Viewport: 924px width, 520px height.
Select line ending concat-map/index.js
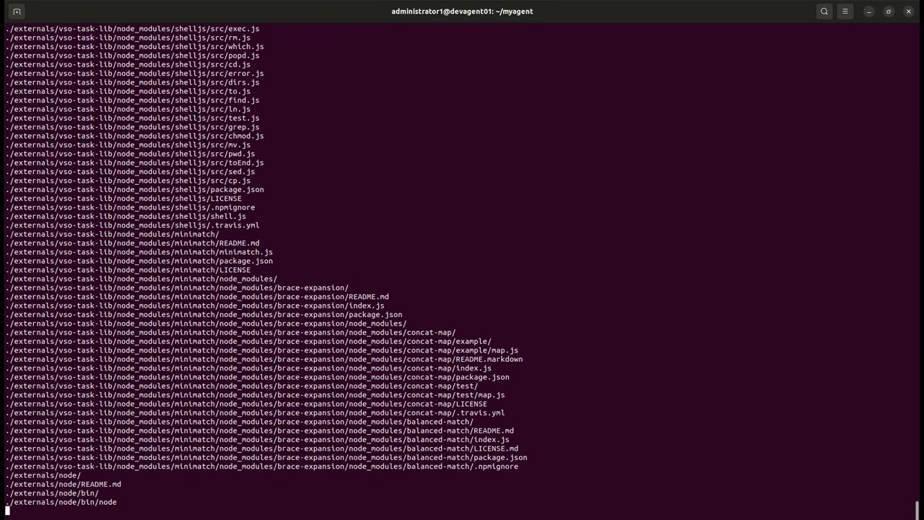249,368
